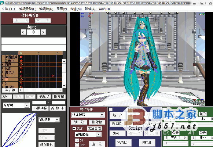213x147 pixels.
Task: Open the 附件(A) accessory menu
Action: 90,9
